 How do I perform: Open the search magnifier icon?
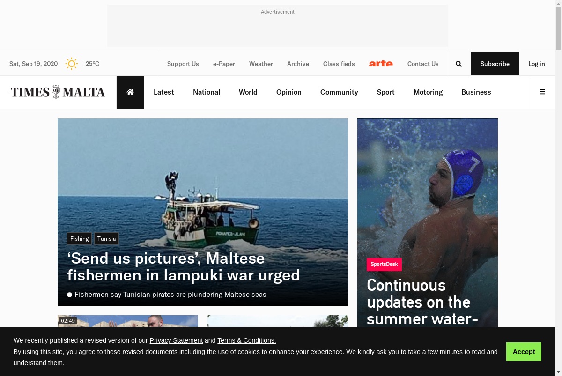[x=458, y=64]
